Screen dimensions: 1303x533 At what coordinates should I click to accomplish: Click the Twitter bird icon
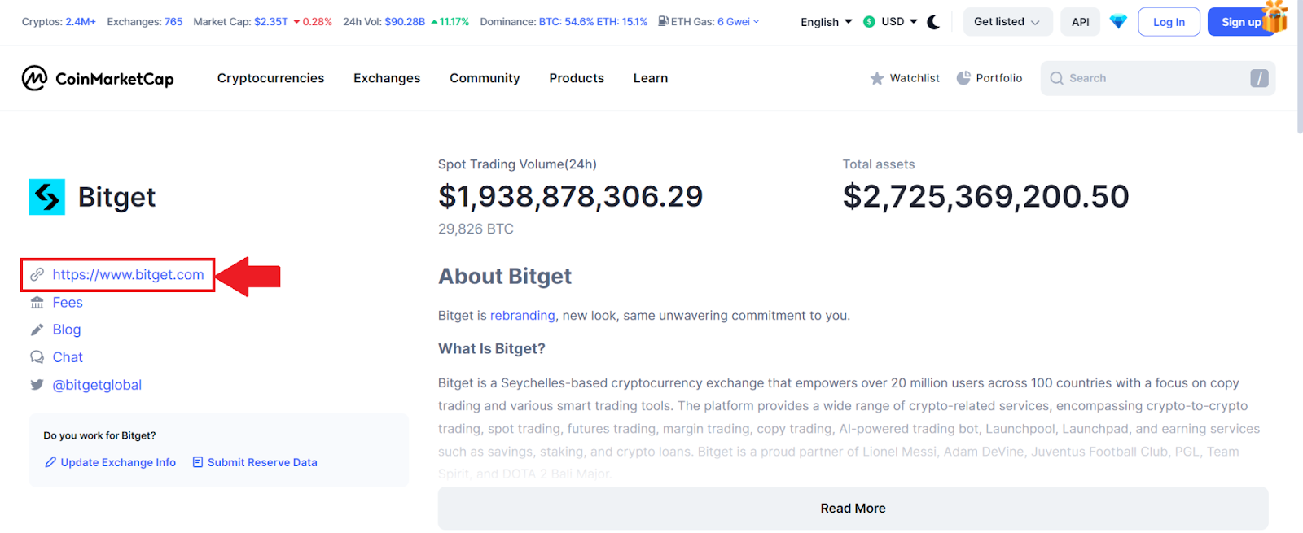tap(37, 385)
